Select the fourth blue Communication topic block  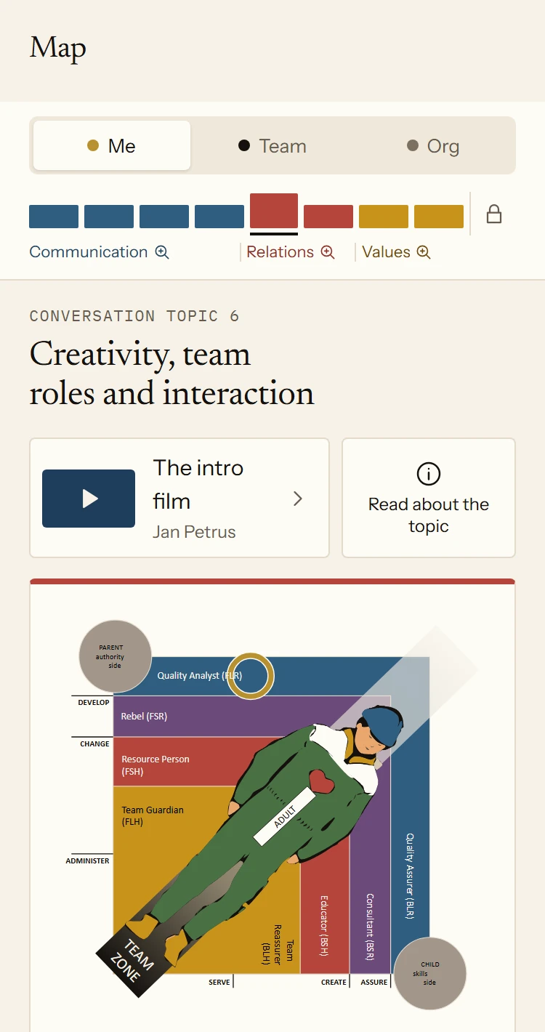(x=219, y=217)
